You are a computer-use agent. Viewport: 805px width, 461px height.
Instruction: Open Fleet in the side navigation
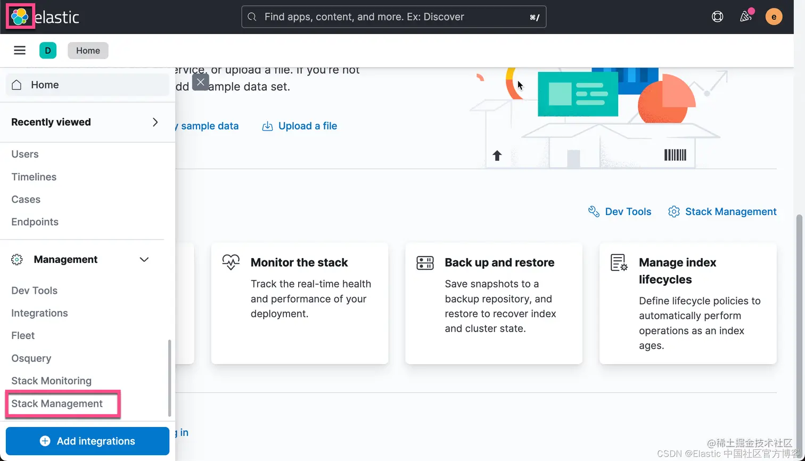(x=23, y=335)
